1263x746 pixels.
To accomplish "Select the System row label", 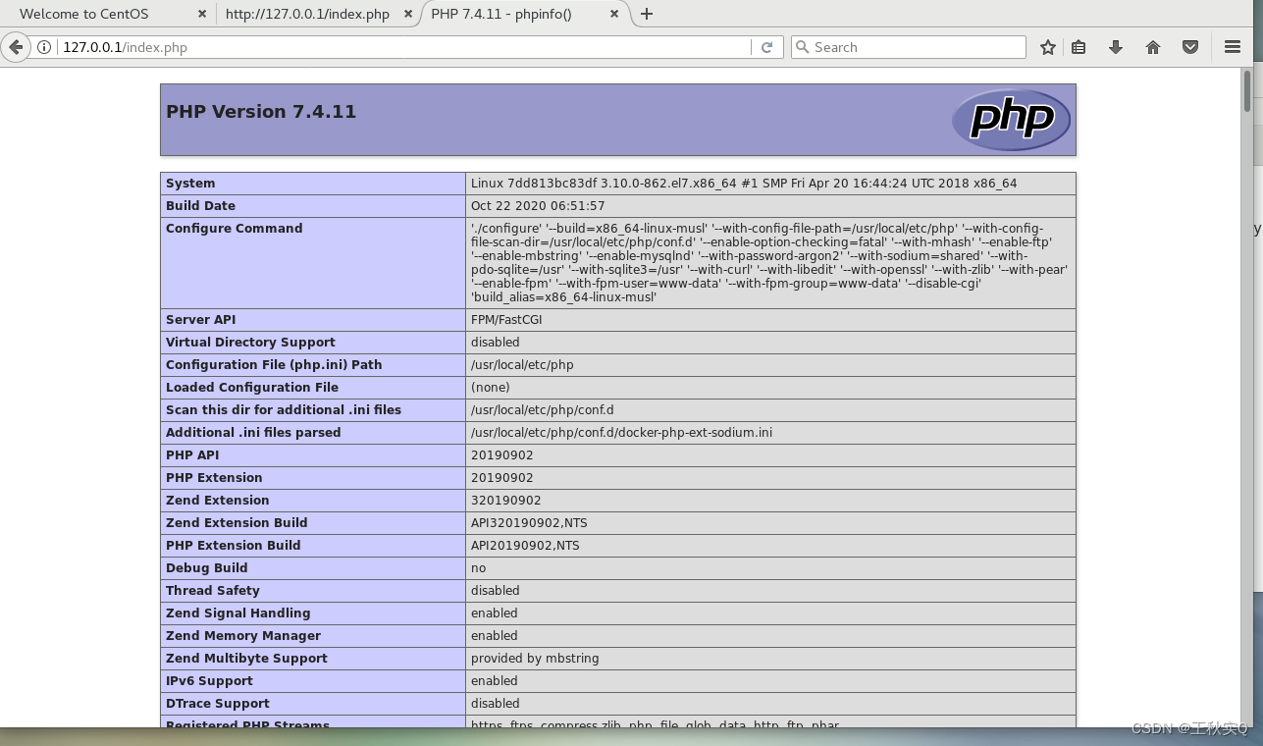I will (190, 184).
